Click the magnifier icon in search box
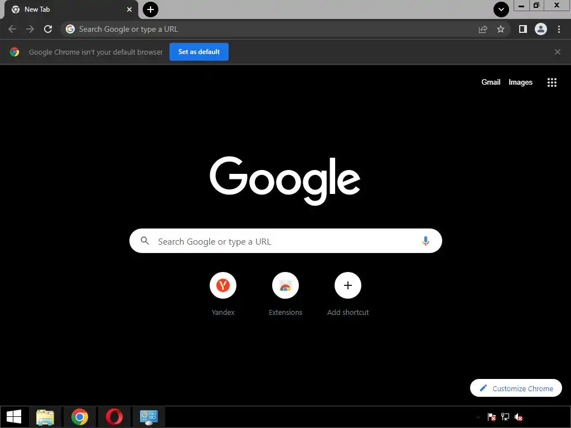Image resolution: width=571 pixels, height=428 pixels. [x=145, y=241]
